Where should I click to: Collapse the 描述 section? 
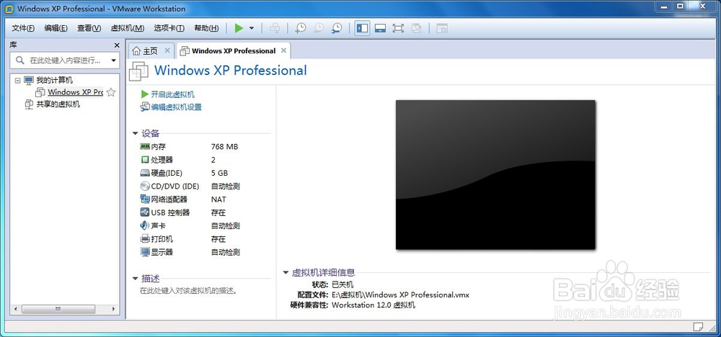click(x=136, y=278)
